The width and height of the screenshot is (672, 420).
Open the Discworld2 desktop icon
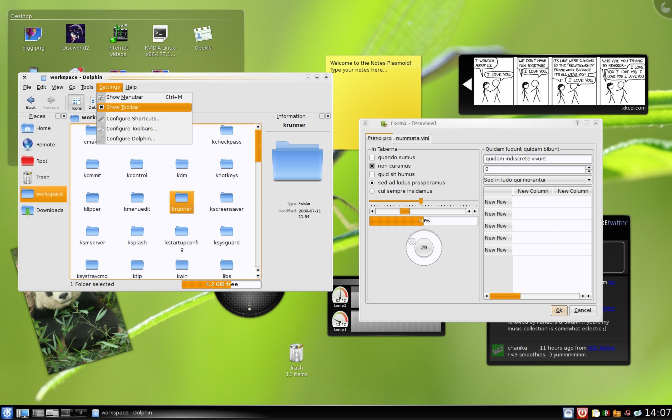76,38
